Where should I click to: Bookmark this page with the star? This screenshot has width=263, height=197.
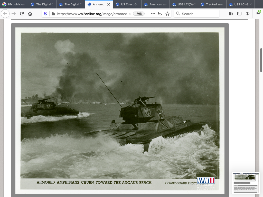pos(167,14)
